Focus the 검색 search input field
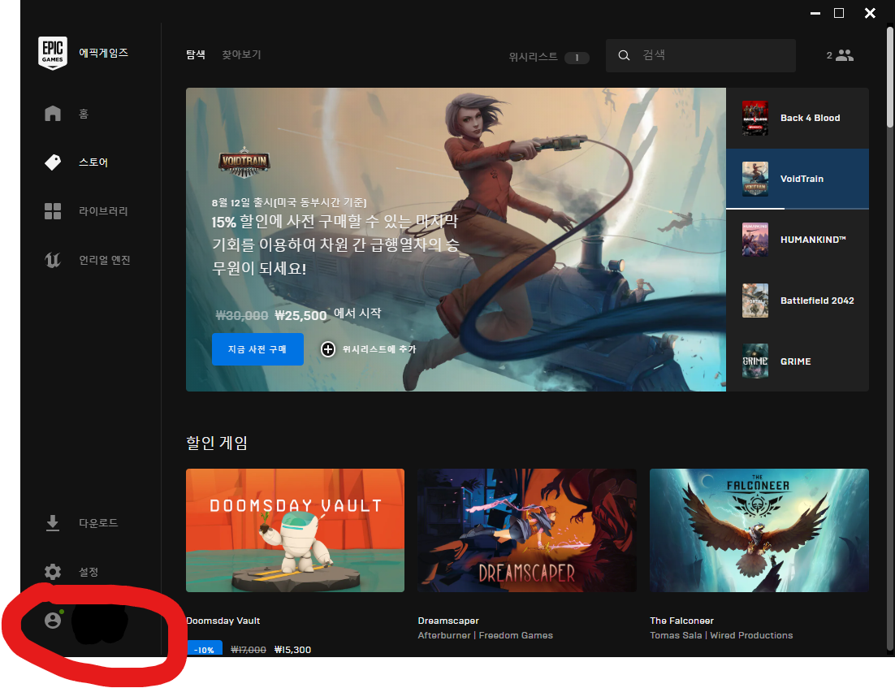The height and width of the screenshot is (688, 895). [700, 55]
